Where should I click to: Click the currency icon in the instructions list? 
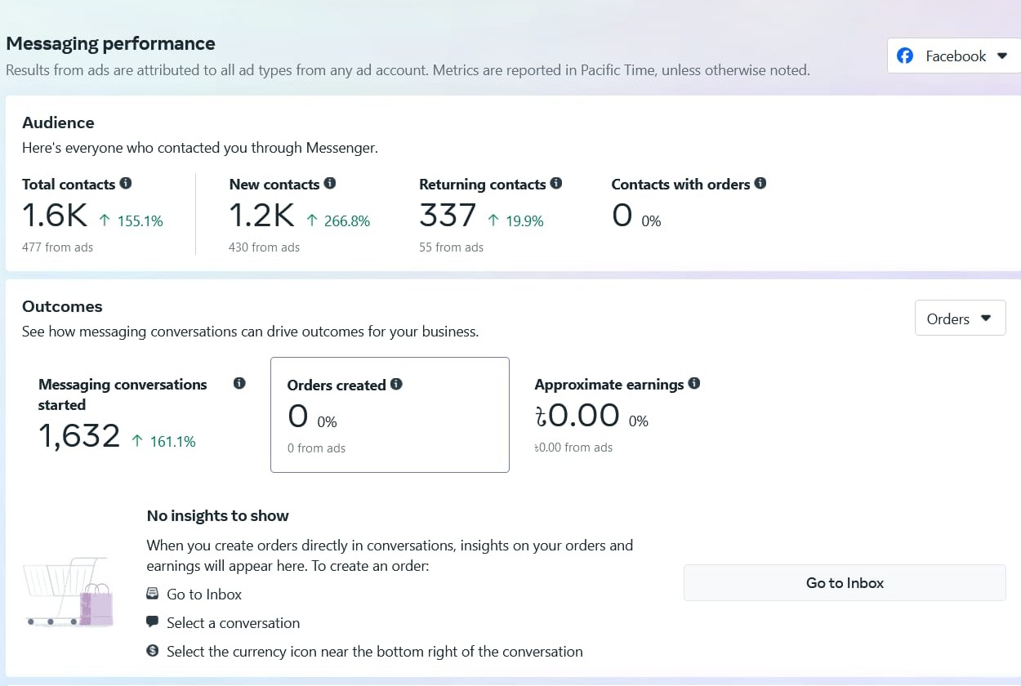tap(152, 651)
